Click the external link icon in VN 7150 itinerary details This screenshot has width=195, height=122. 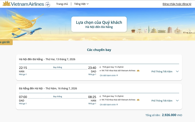pos(117,104)
